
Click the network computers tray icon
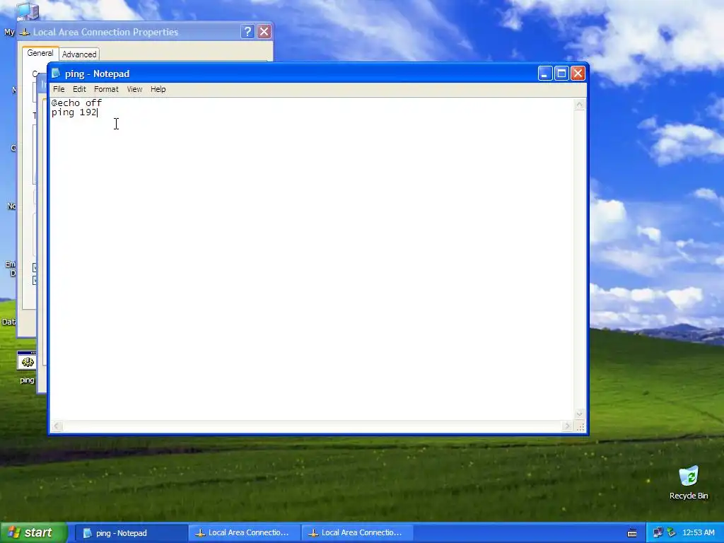[x=658, y=533]
